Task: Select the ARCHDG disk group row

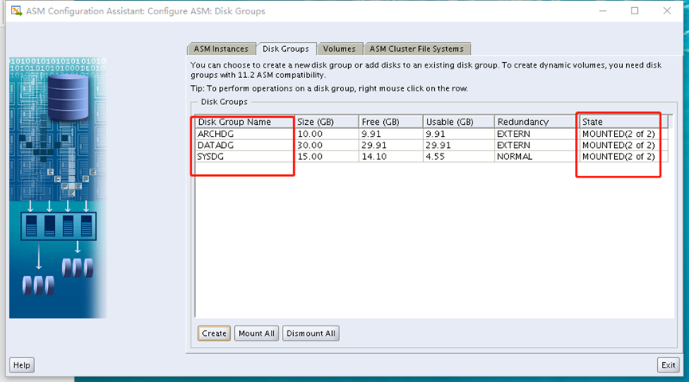Action: (x=432, y=134)
